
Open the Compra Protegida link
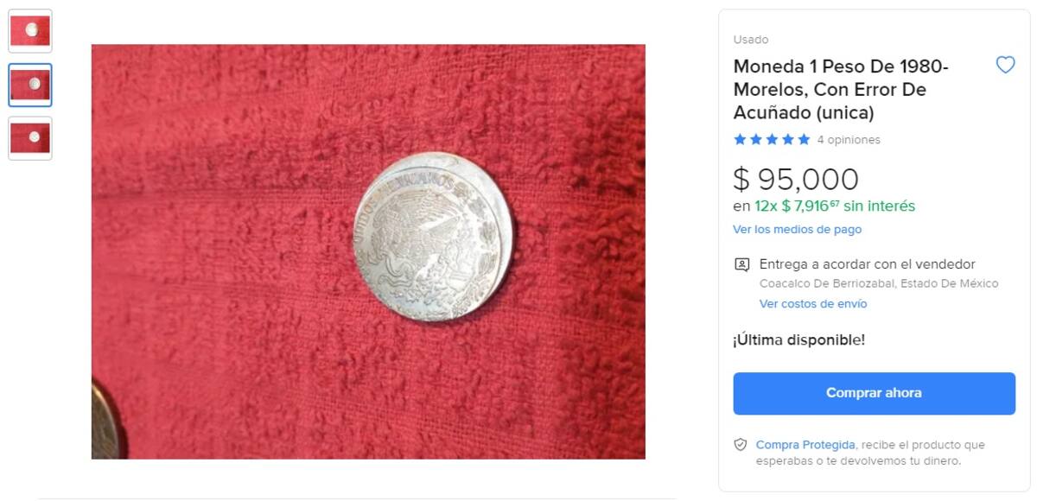tap(805, 445)
